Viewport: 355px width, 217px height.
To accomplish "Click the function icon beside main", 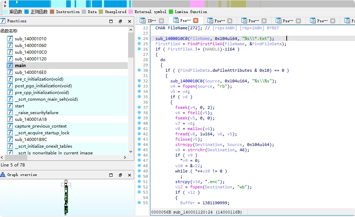I will pyautogui.click(x=10, y=66).
